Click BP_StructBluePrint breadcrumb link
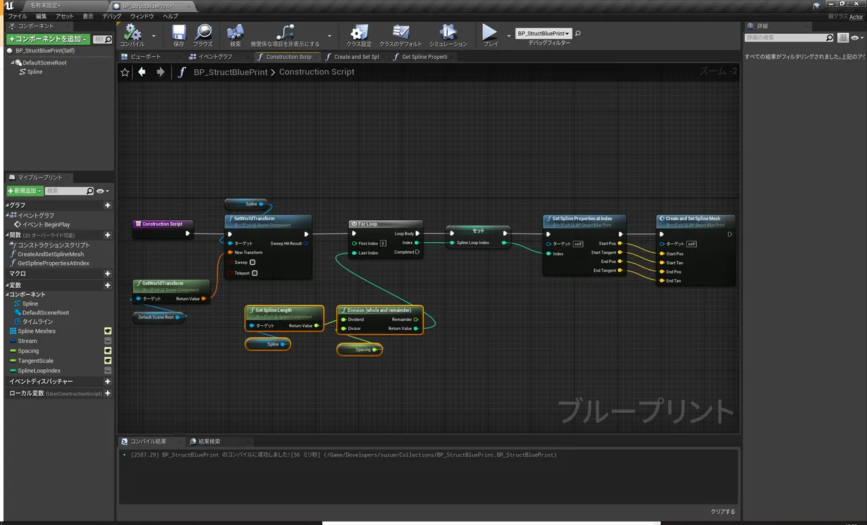This screenshot has width=867, height=525. pos(230,72)
